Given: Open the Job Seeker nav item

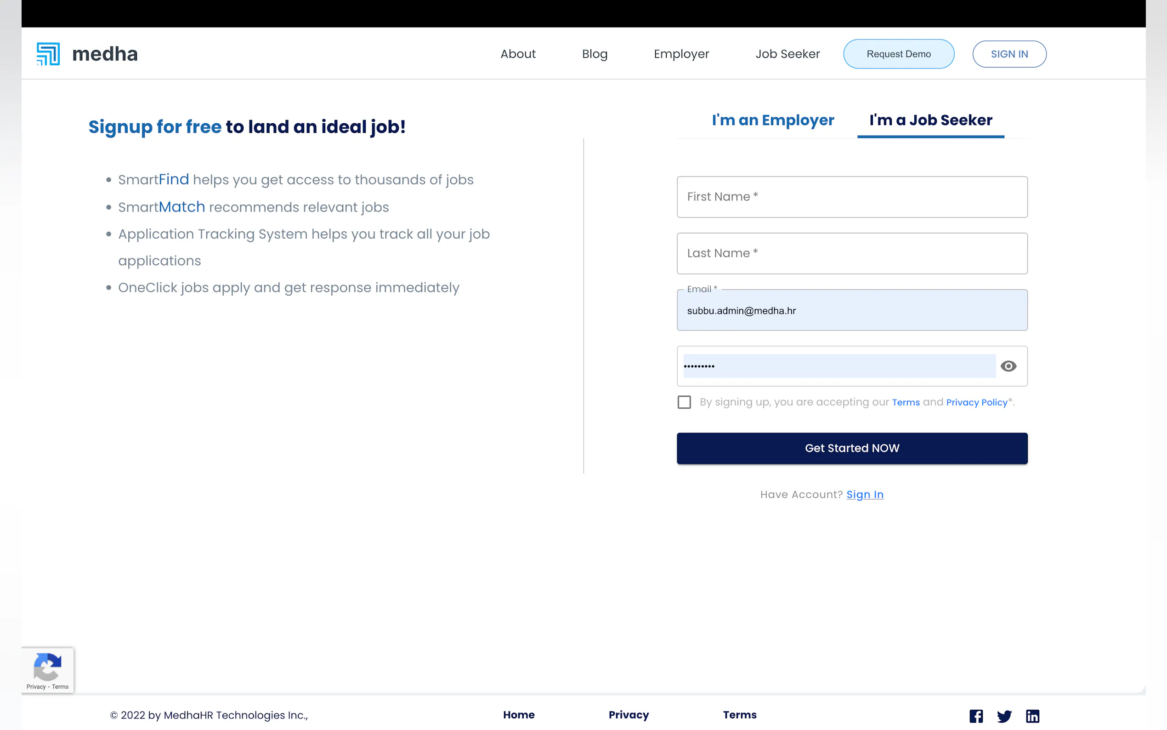Looking at the screenshot, I should [787, 54].
